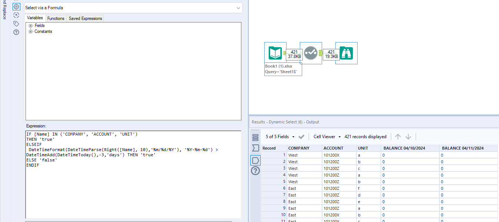Screen dimensions: 499x222
Task: Open the annotation tag icon
Action: [x=16, y=24]
